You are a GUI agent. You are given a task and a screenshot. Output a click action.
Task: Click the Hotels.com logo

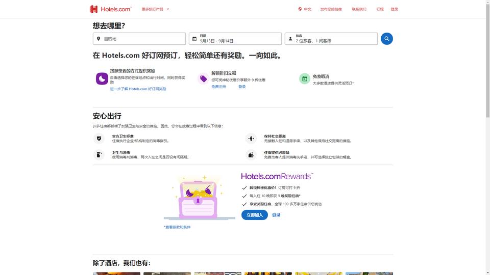tap(111, 9)
